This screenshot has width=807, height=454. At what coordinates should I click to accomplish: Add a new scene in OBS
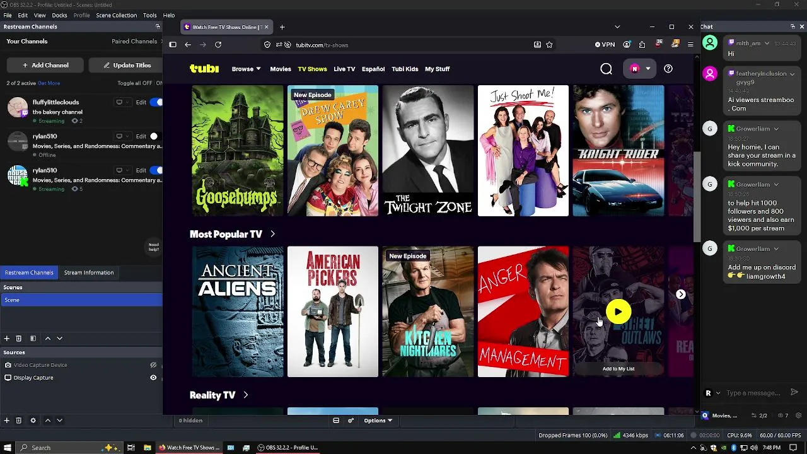click(x=7, y=339)
